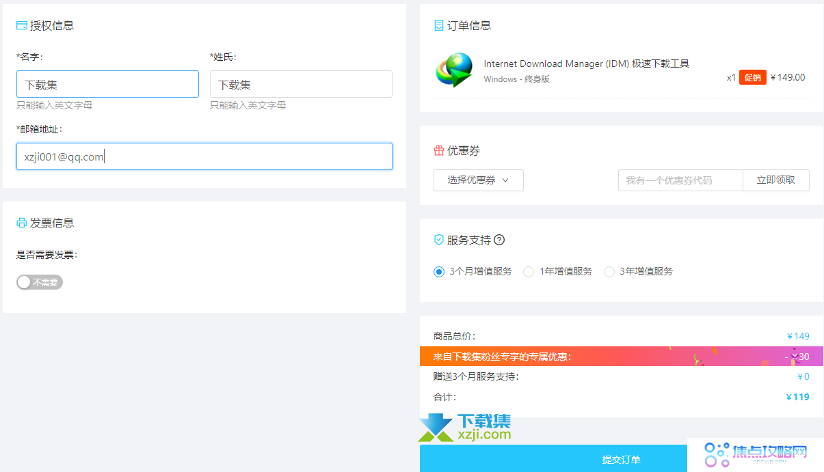
Task: Click the x1 quantity text
Action: tap(731, 78)
